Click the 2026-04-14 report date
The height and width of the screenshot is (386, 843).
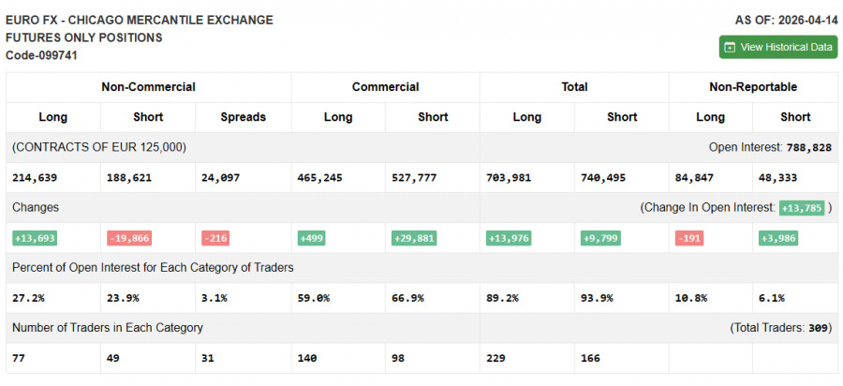805,20
